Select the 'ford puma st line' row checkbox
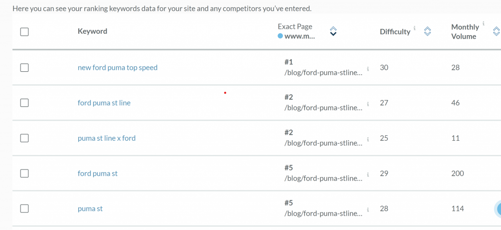Image resolution: width=501 pixels, height=230 pixels. point(24,103)
